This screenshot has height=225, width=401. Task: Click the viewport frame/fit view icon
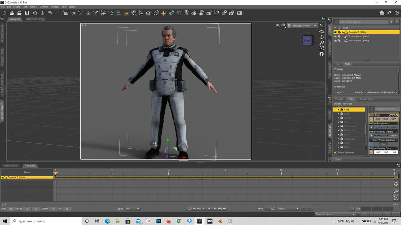click(x=322, y=48)
